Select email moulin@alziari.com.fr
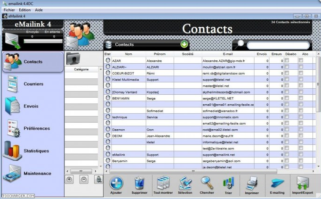The image size is (321, 199). [x=219, y=67]
